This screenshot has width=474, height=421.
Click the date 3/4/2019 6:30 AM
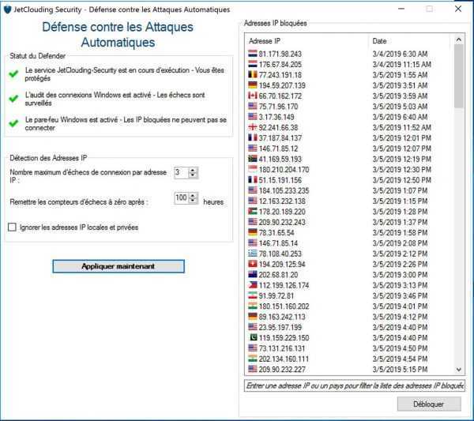point(400,54)
